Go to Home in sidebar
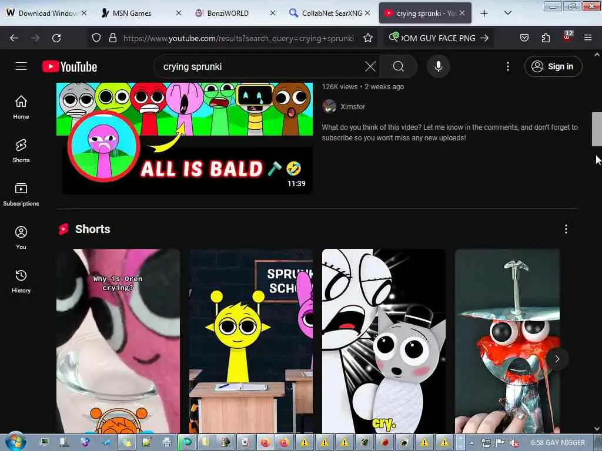602x451 pixels. (21, 107)
